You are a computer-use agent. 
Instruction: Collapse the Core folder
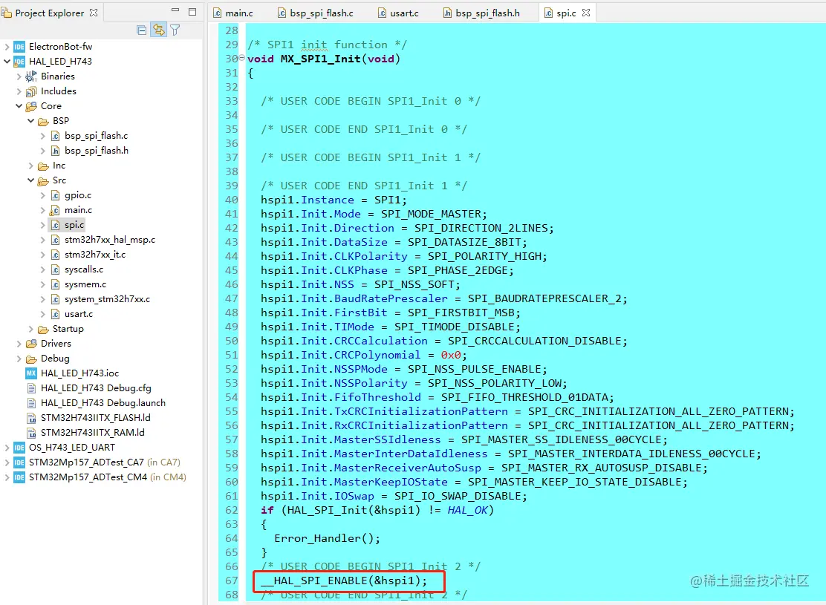[x=19, y=106]
